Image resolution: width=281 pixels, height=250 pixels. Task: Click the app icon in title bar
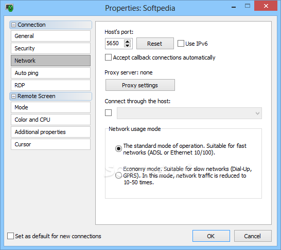coord(9,8)
